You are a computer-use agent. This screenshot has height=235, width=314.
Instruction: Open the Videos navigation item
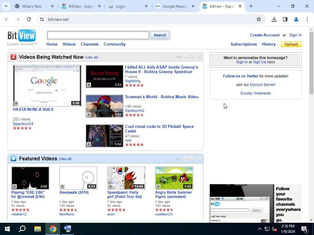(69, 44)
